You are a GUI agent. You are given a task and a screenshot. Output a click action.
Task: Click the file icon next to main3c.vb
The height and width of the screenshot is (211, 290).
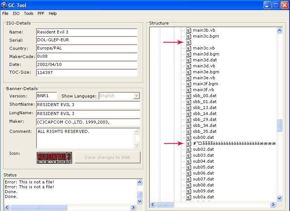click(x=188, y=48)
